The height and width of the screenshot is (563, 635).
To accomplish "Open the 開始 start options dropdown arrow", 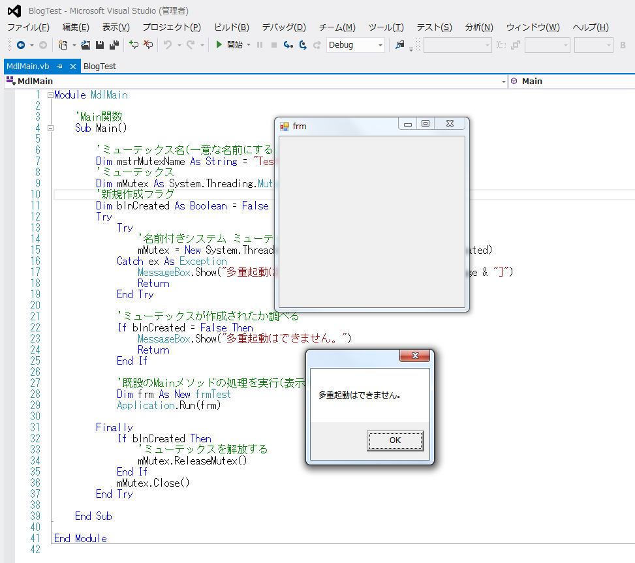I will (x=249, y=45).
